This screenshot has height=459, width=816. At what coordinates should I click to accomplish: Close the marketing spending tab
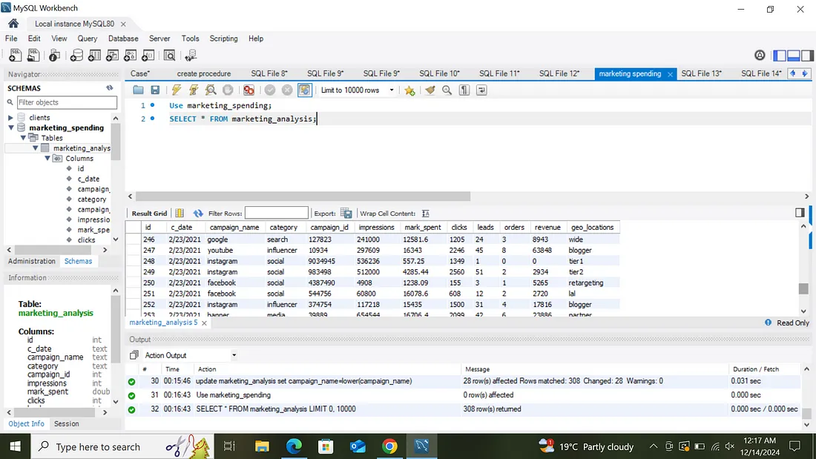click(671, 74)
